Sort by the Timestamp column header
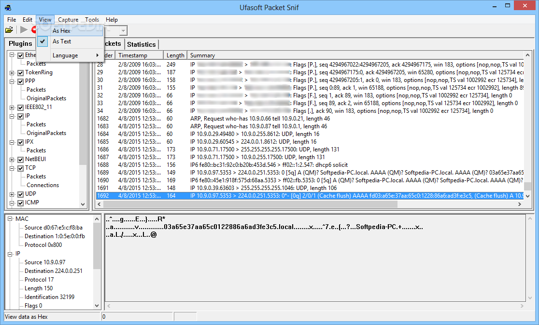Screen dimensions: 539x325 139,55
